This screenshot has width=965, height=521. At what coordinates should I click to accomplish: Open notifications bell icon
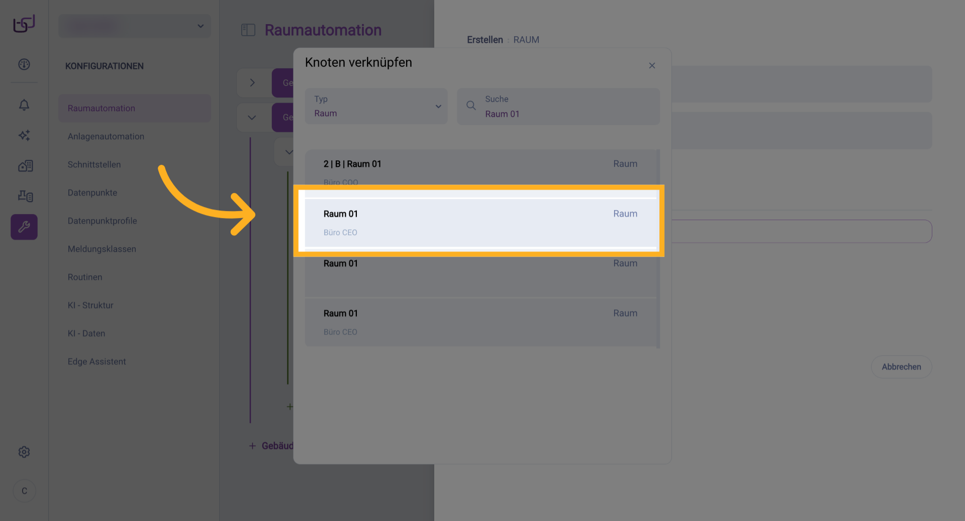pos(24,105)
